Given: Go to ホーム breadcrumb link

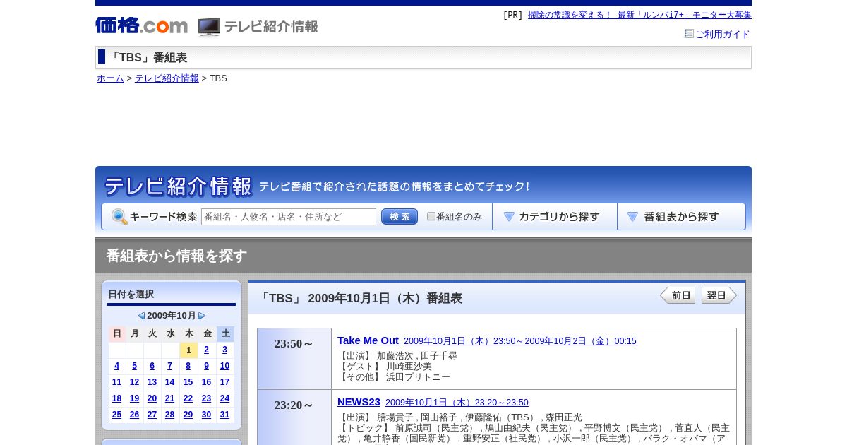Looking at the screenshot, I should [110, 78].
